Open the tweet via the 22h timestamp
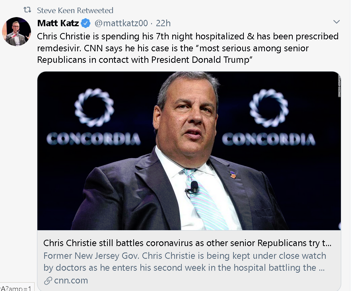 (x=163, y=23)
